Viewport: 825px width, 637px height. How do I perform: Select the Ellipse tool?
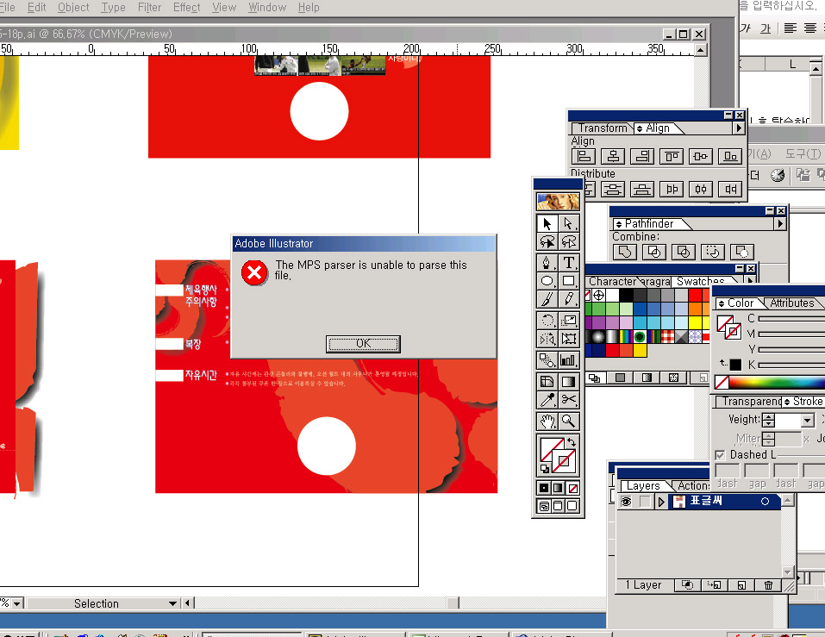coord(547,281)
